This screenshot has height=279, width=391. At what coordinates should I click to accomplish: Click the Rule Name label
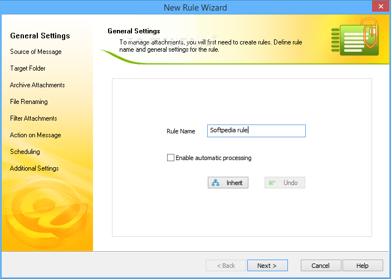pyautogui.click(x=181, y=131)
